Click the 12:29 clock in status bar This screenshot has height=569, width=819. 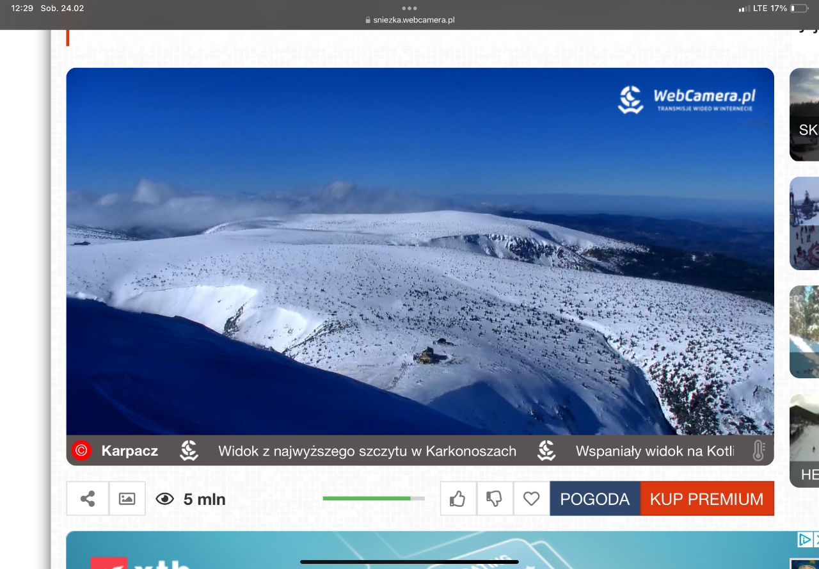[22, 8]
